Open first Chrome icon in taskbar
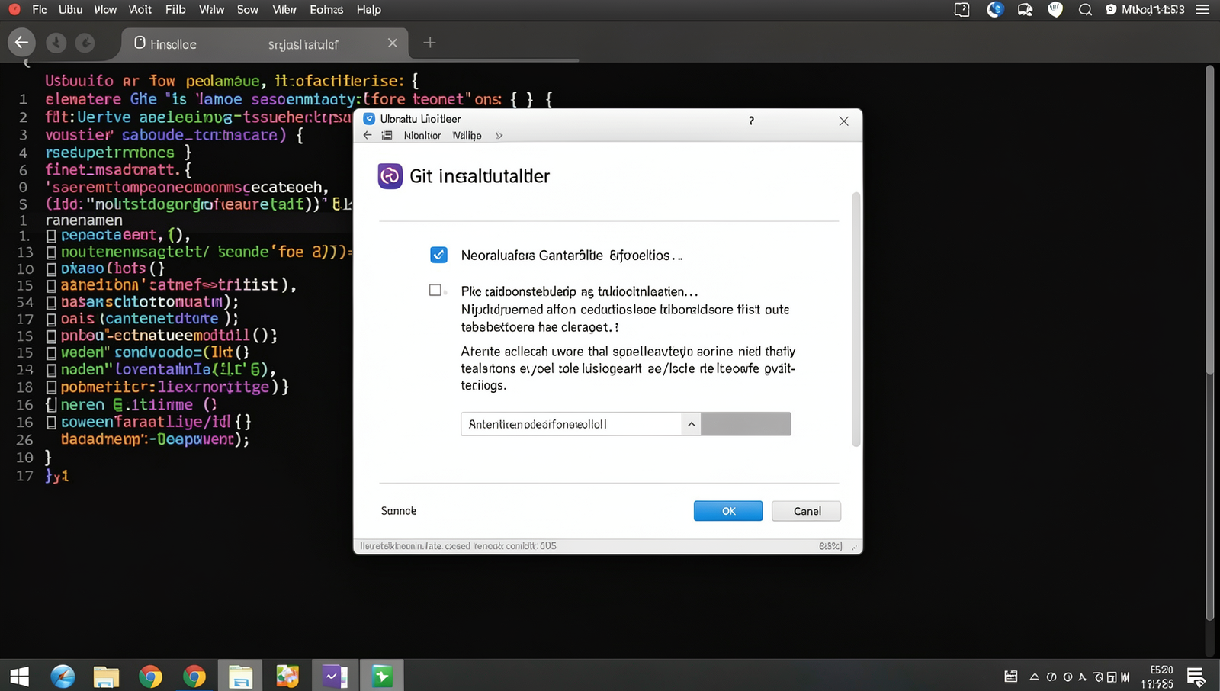 pos(150,677)
